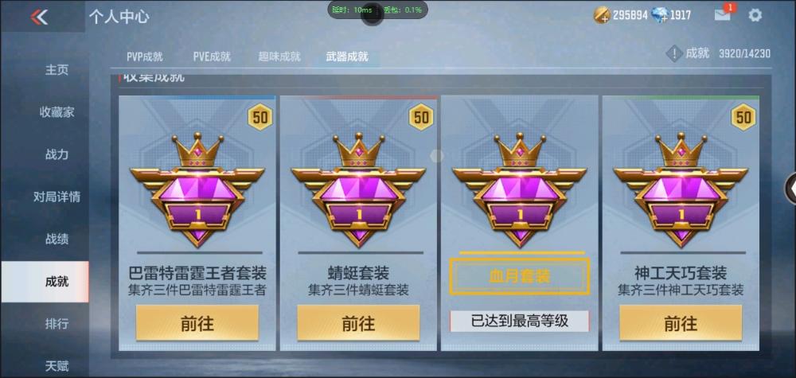Tap the back double-chevron icon

pyautogui.click(x=39, y=18)
